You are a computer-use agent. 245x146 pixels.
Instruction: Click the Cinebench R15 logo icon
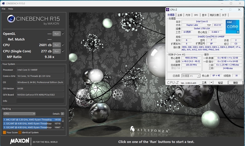pyautogui.click(x=11, y=19)
